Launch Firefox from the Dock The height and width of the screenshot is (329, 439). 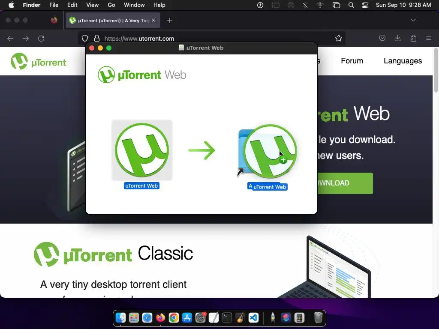point(160,318)
